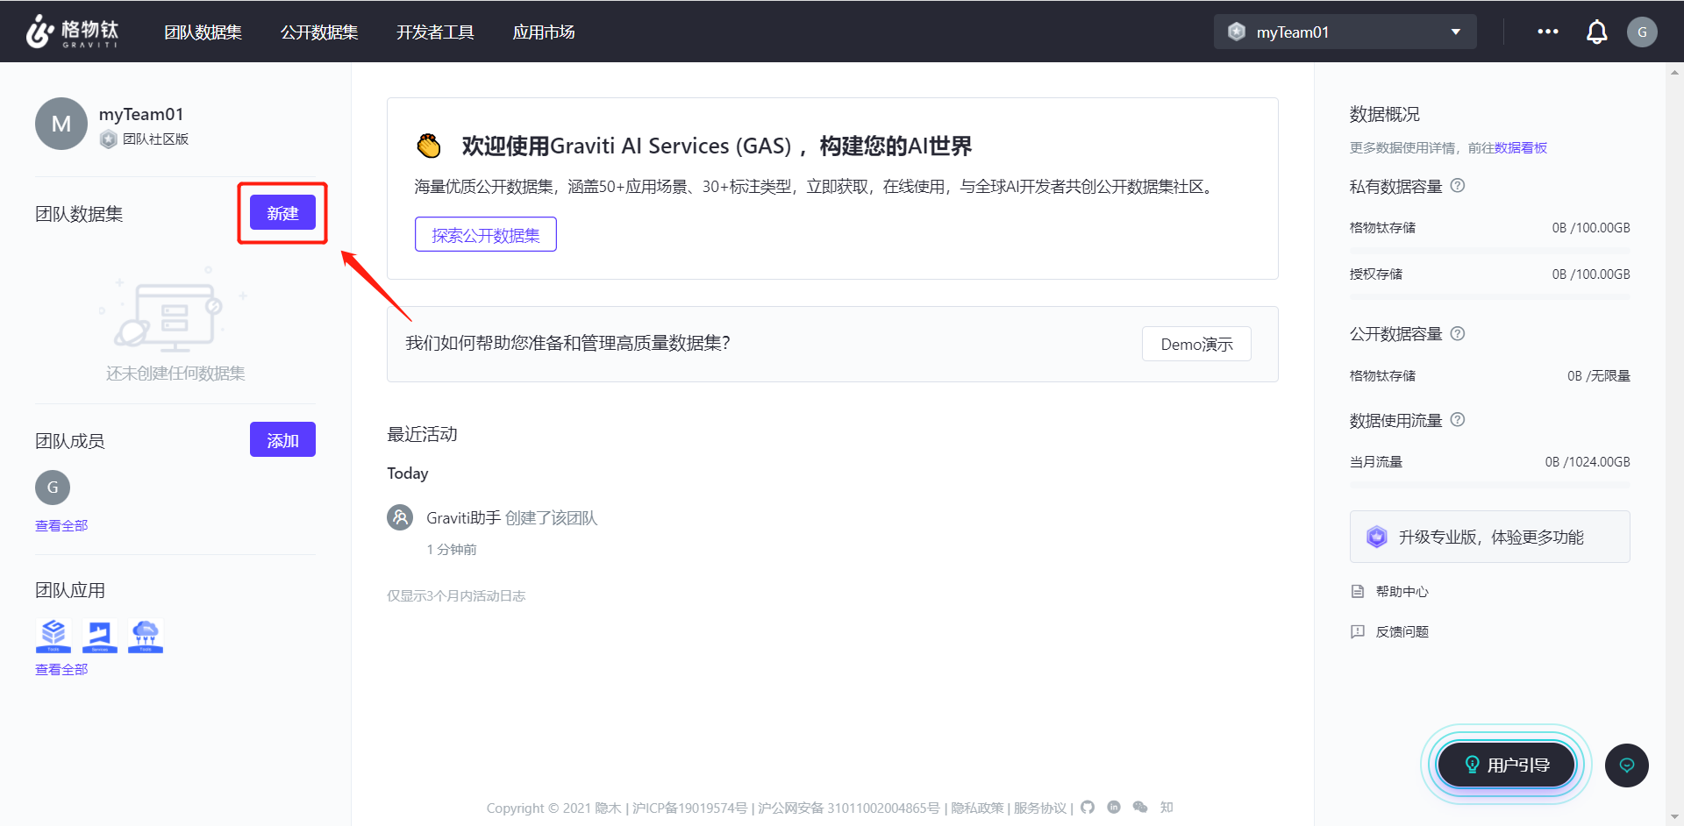Click the 0B /无限量 storage value

(1598, 376)
